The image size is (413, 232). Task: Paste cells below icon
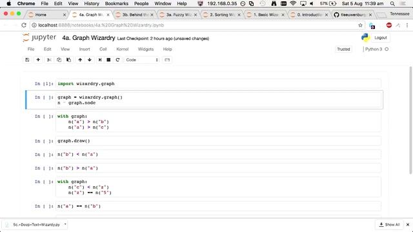click(69, 60)
